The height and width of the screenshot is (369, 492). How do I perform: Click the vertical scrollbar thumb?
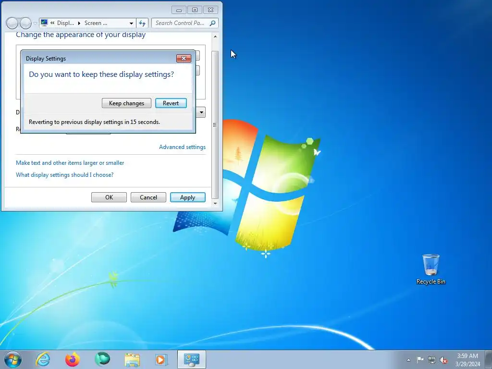pos(215,125)
